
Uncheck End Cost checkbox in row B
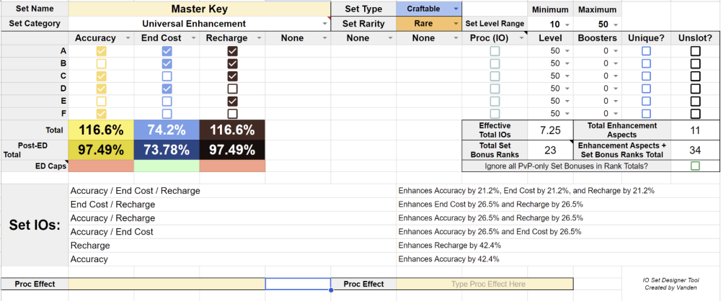167,63
